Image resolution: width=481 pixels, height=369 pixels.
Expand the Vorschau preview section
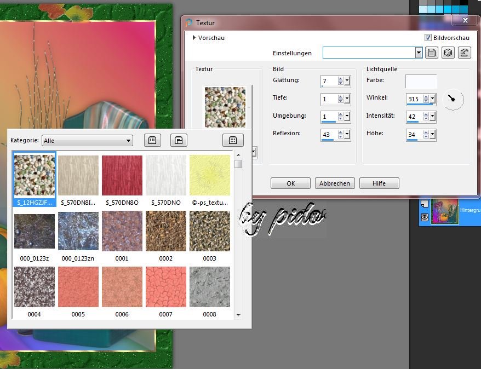[194, 38]
